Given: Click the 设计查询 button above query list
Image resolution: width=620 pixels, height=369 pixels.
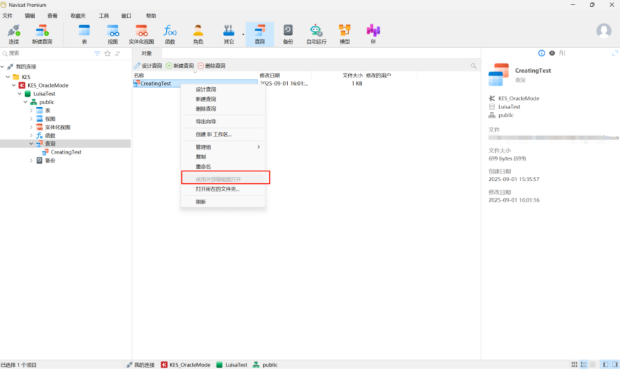Looking at the screenshot, I should (148, 66).
